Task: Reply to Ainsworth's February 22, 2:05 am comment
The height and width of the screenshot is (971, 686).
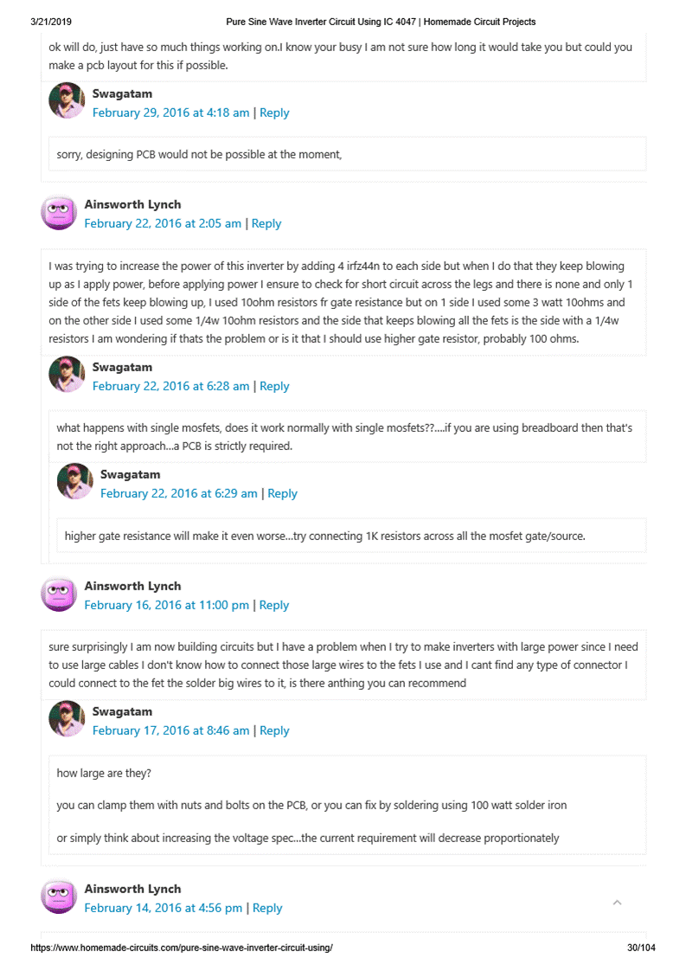Action: [x=266, y=223]
